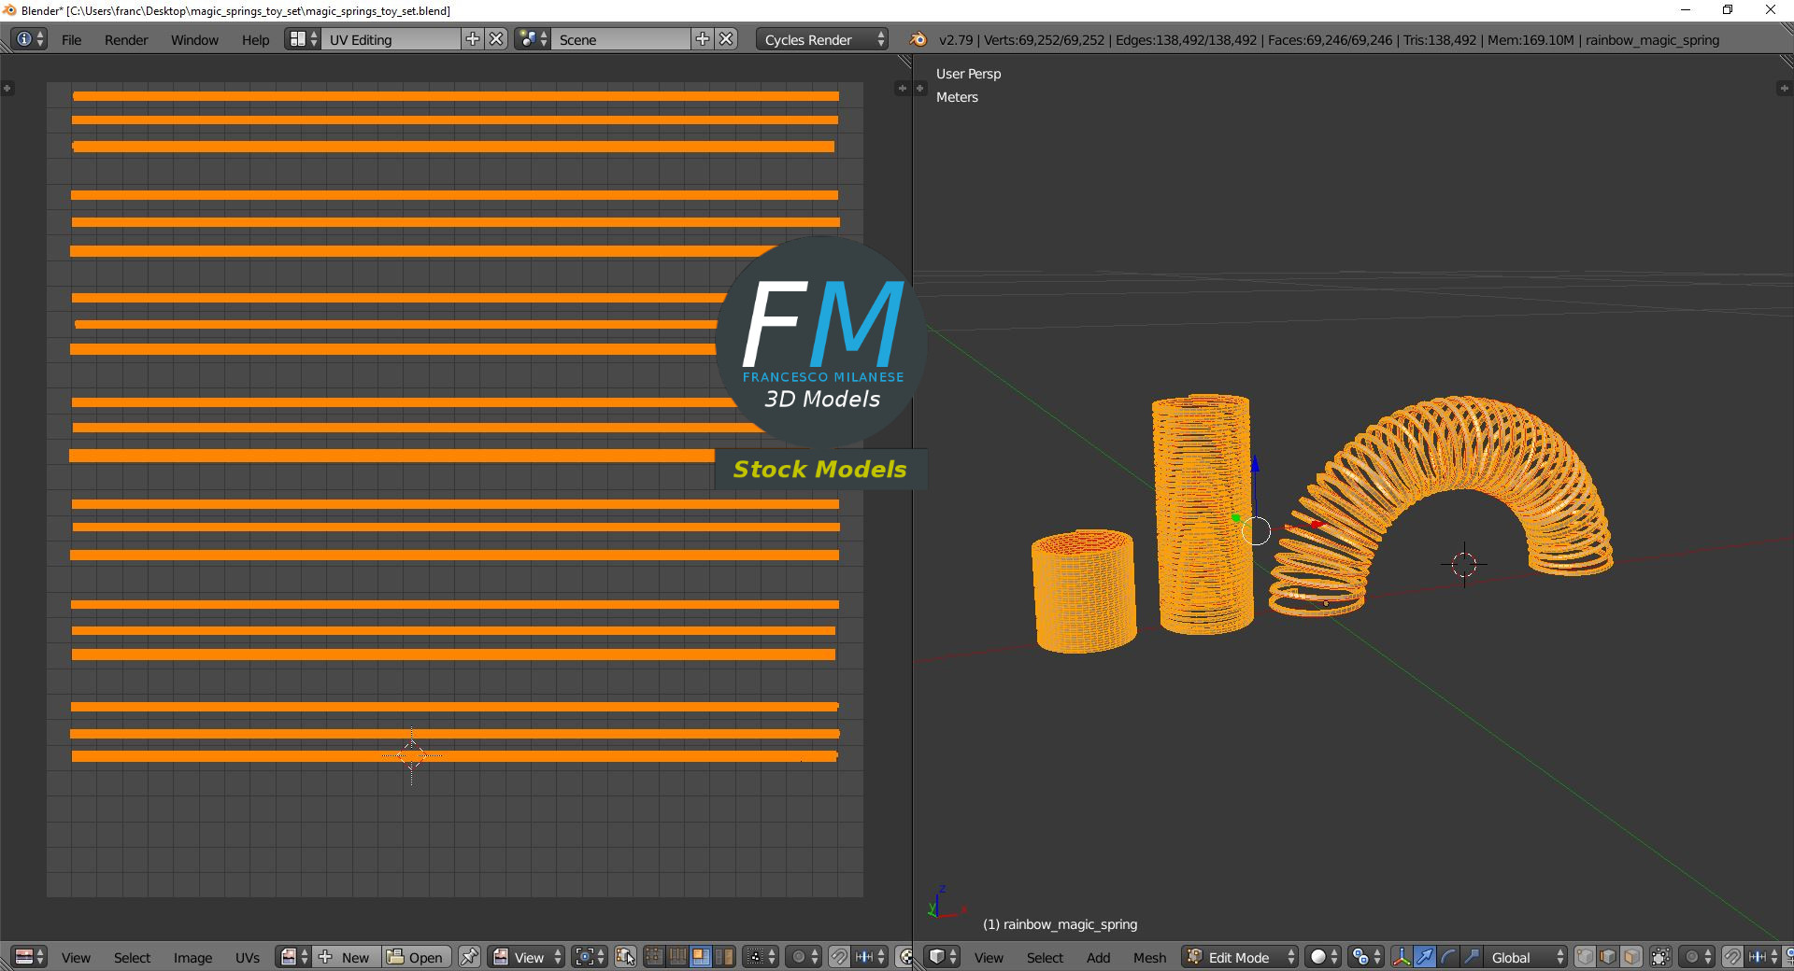
Task: Open an image file
Action: (417, 957)
